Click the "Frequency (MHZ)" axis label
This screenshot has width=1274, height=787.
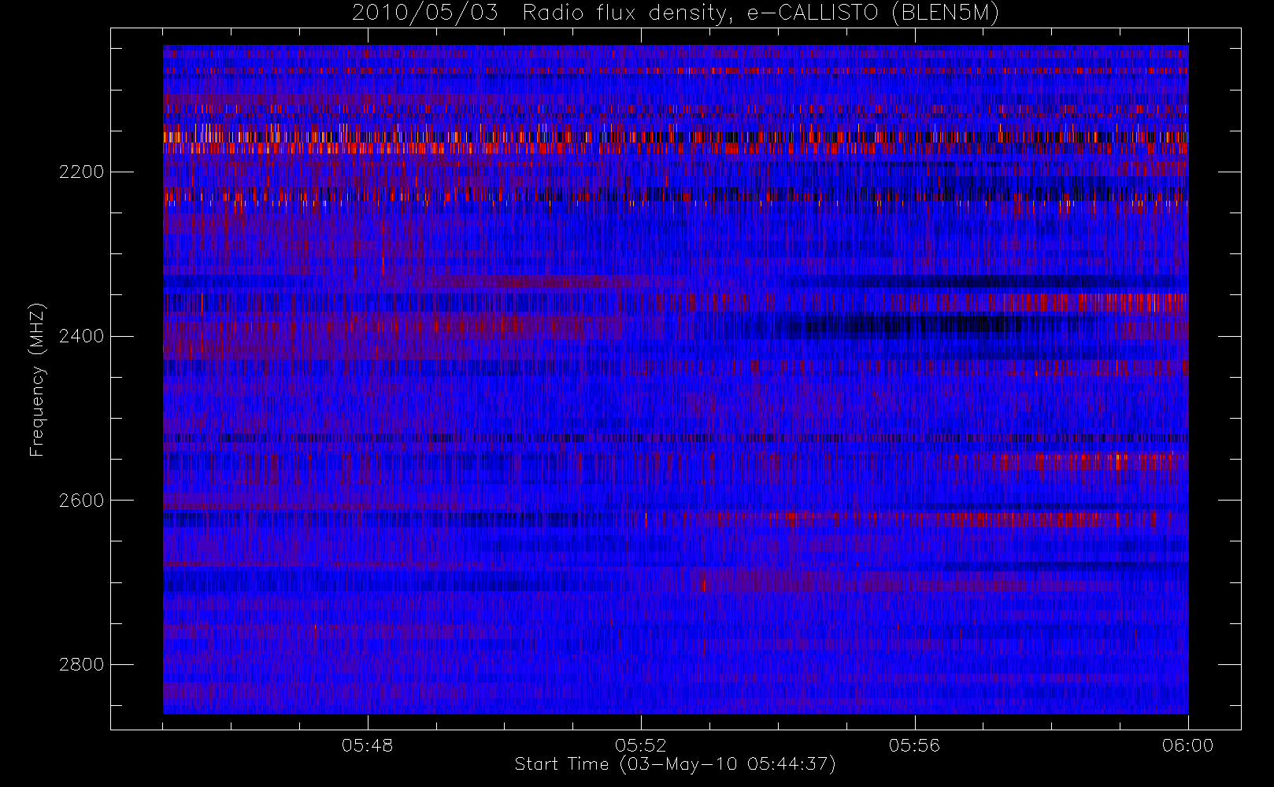pyautogui.click(x=36, y=380)
